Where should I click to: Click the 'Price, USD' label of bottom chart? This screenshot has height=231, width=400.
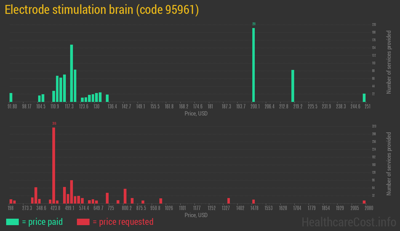196,215
